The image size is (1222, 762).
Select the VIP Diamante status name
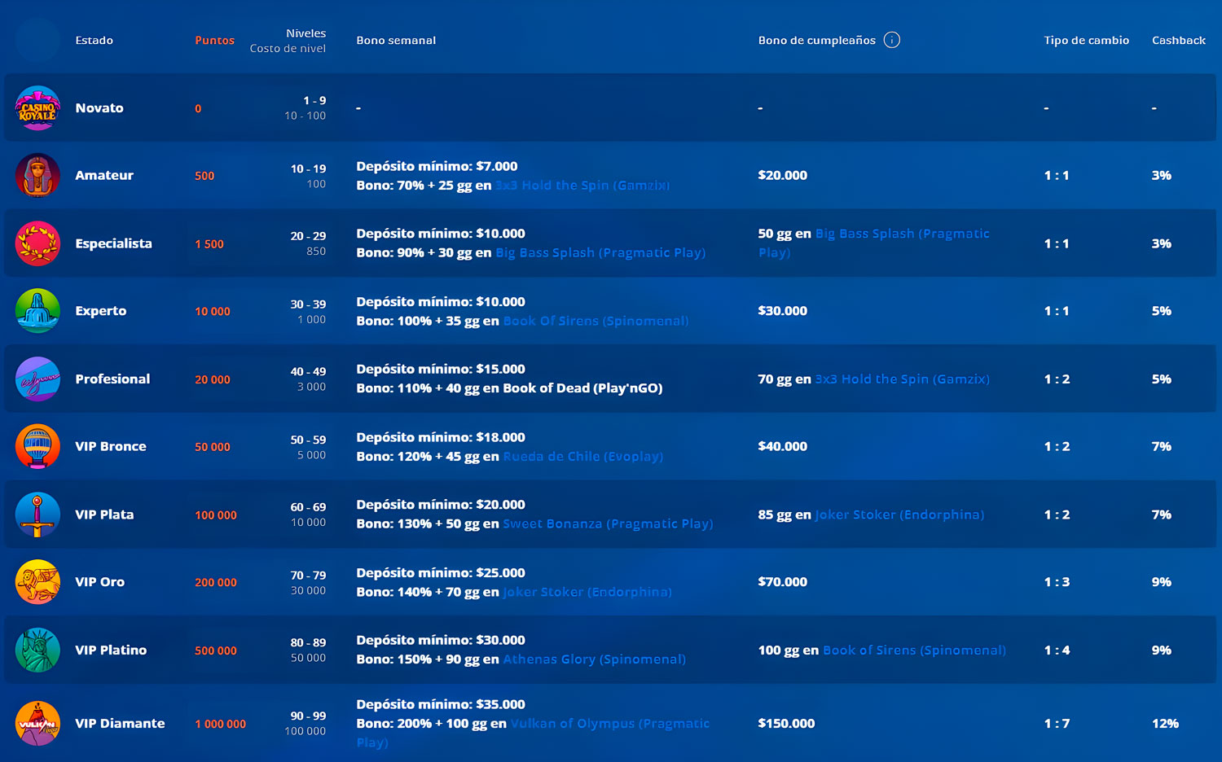[x=120, y=723]
